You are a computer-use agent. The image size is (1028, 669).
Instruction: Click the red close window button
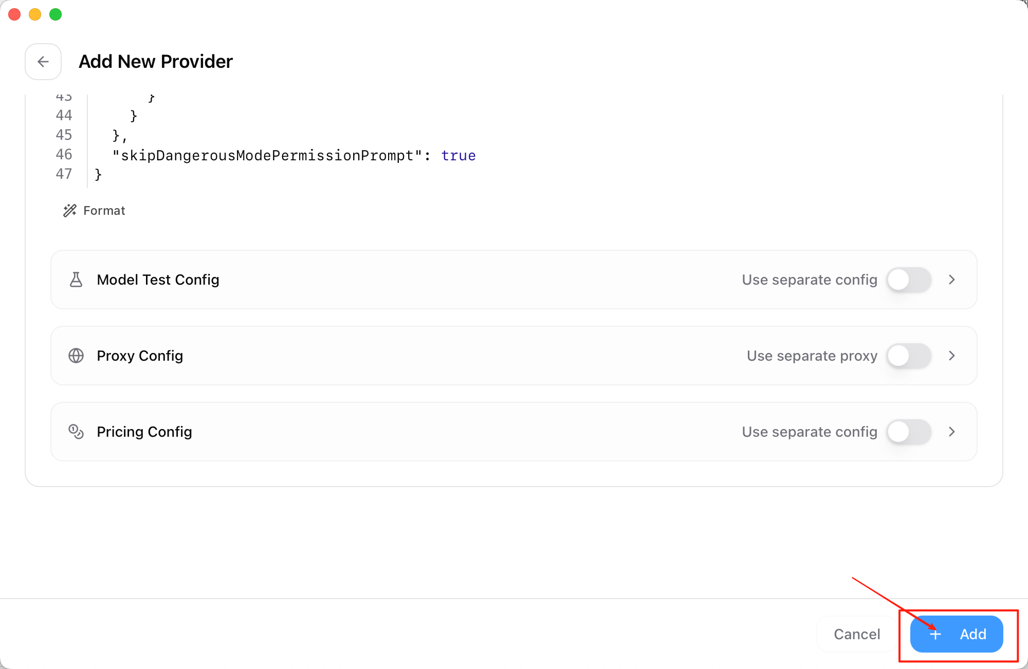[x=14, y=14]
